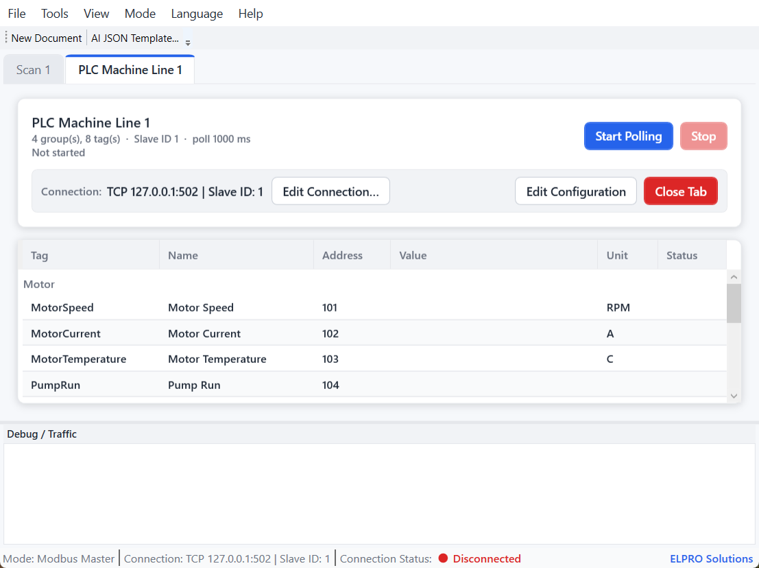This screenshot has height=568, width=759.
Task: Click the red connection status indicator dot
Action: point(443,558)
